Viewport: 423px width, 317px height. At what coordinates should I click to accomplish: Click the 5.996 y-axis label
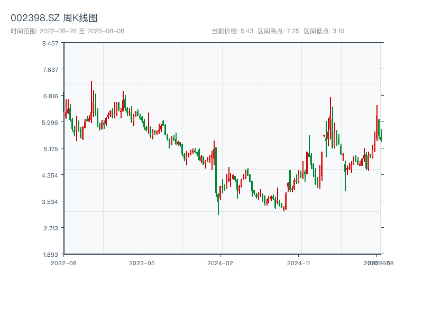pos(51,123)
